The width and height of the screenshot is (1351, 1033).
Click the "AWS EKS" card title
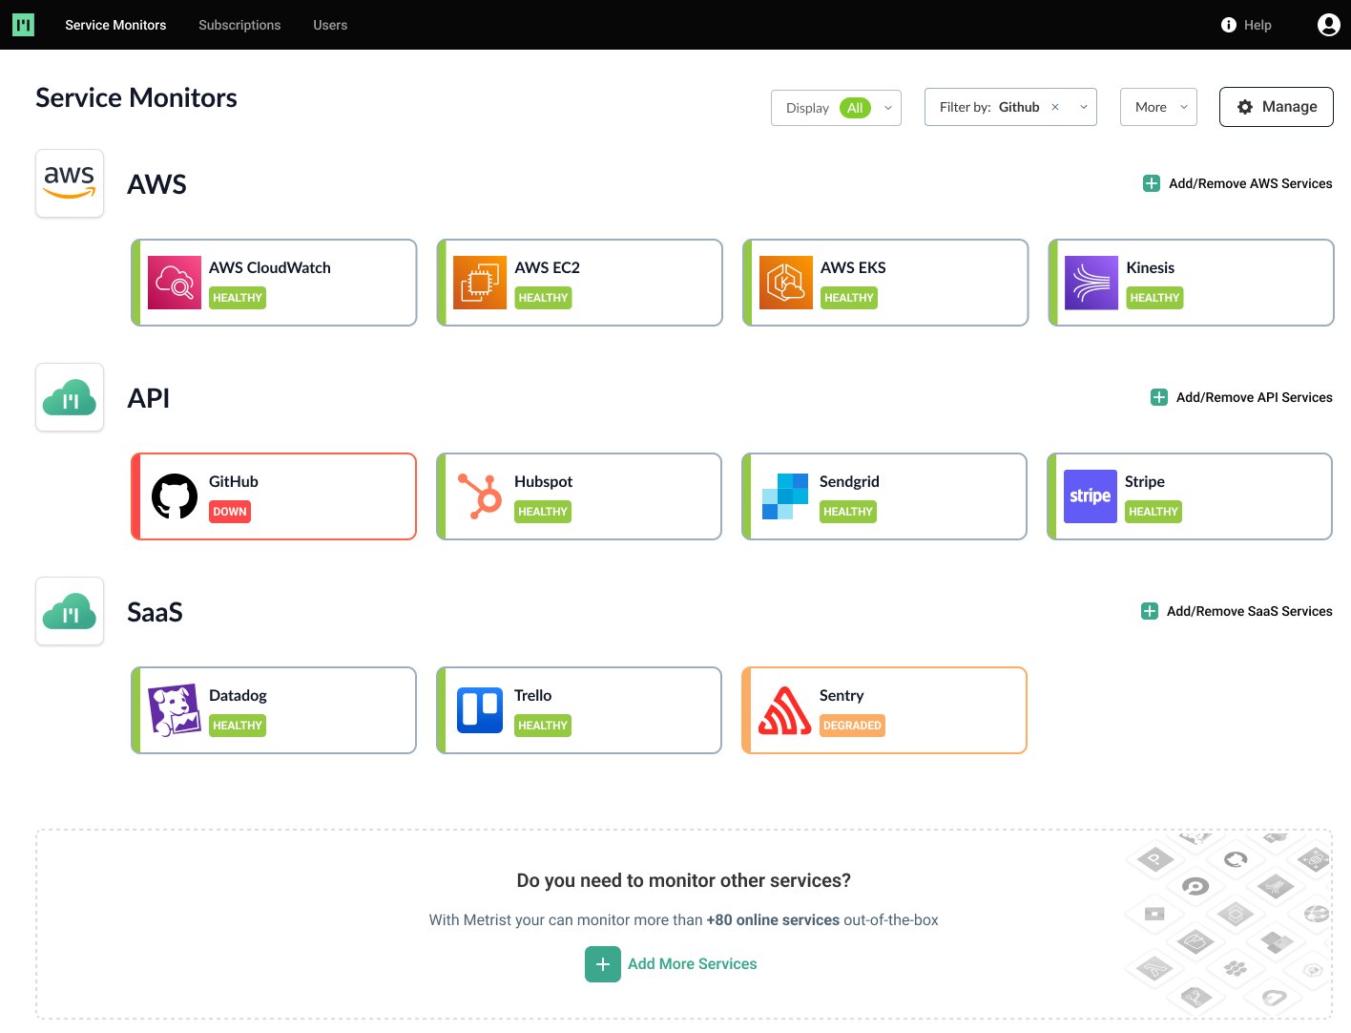[853, 267]
